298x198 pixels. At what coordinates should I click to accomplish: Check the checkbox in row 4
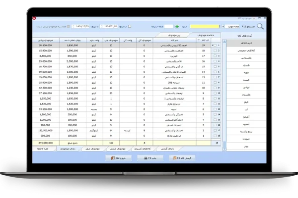tap(215, 61)
